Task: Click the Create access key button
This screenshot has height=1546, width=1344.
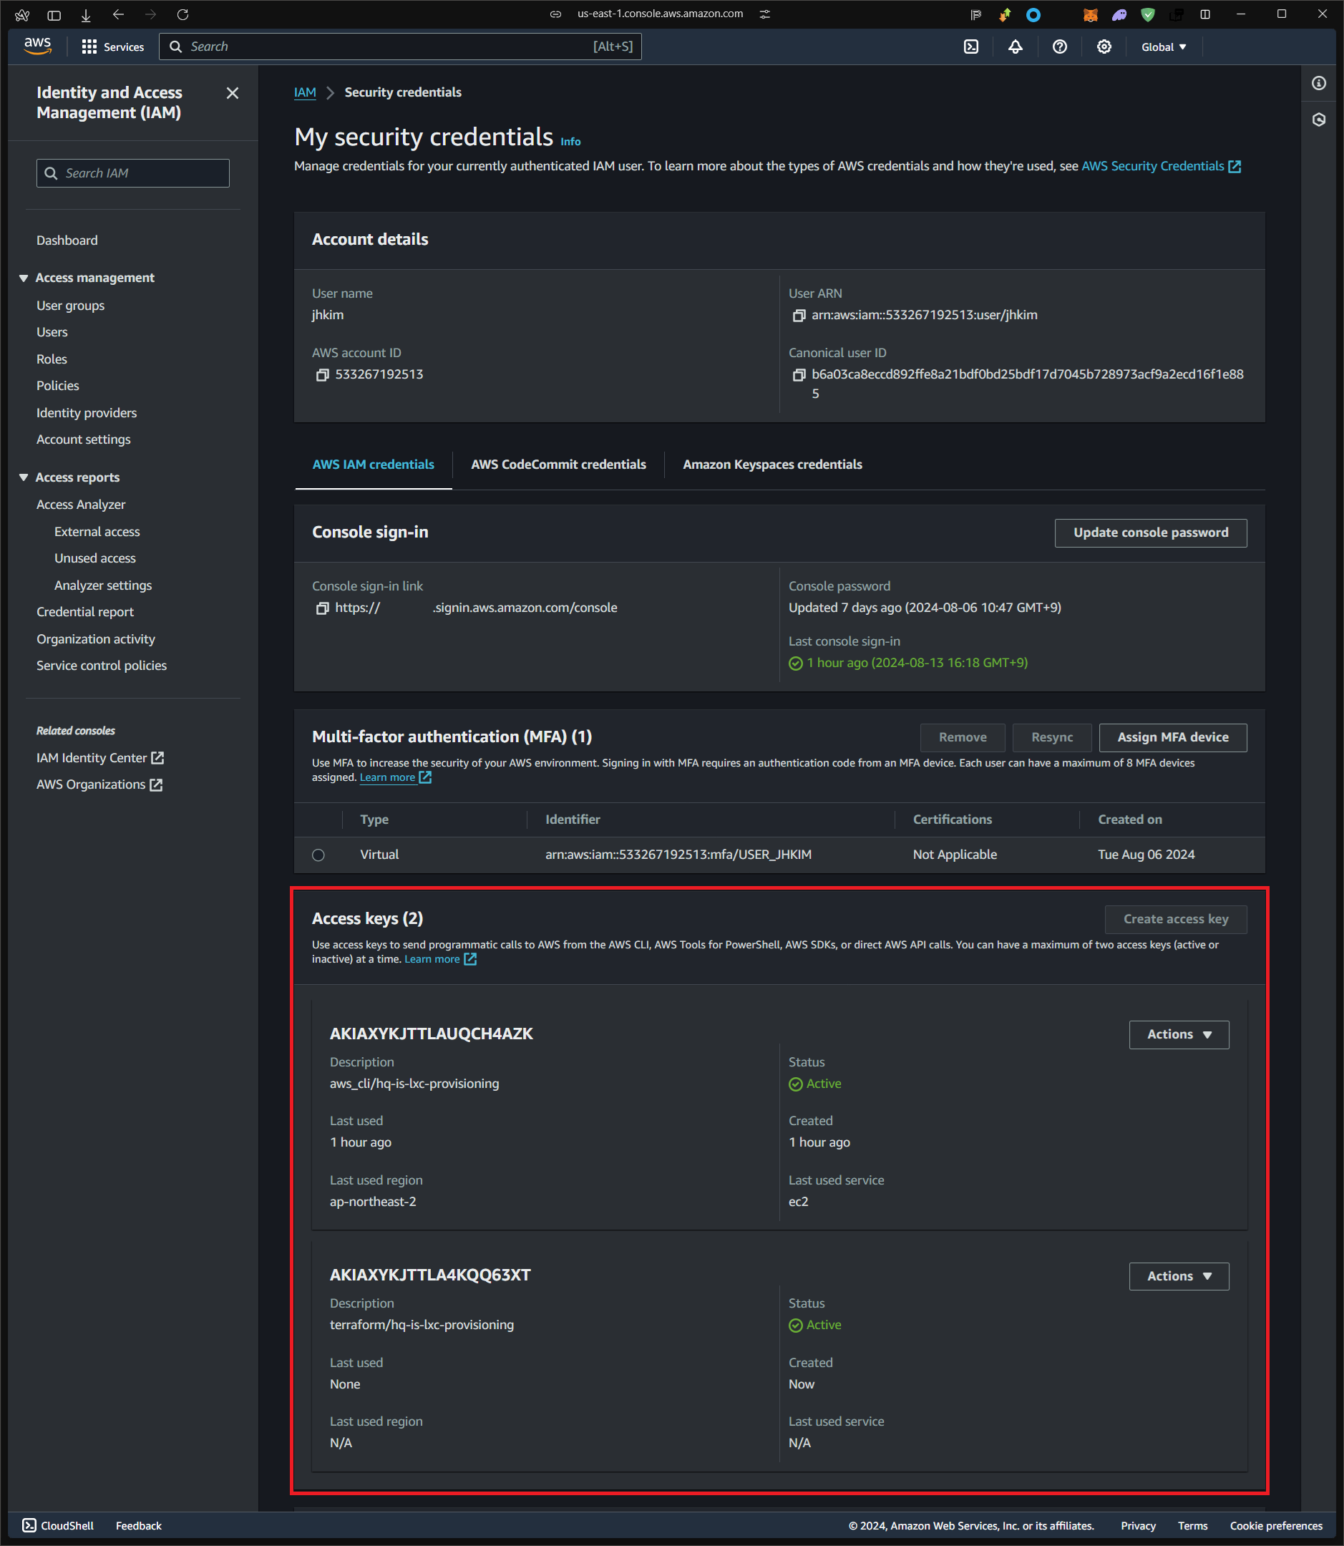Action: (1174, 919)
